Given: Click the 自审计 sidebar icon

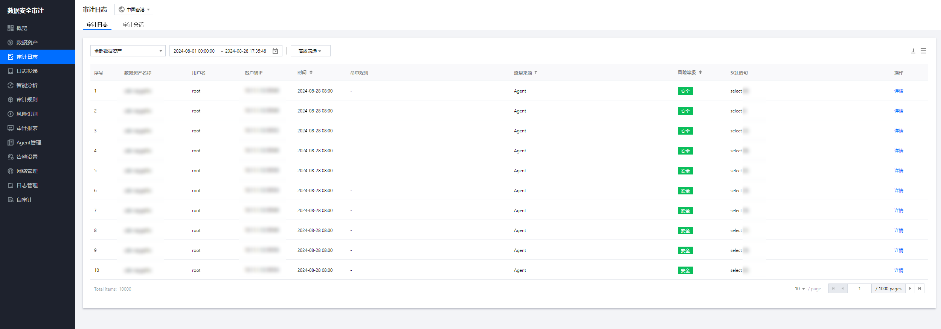Looking at the screenshot, I should [x=11, y=200].
